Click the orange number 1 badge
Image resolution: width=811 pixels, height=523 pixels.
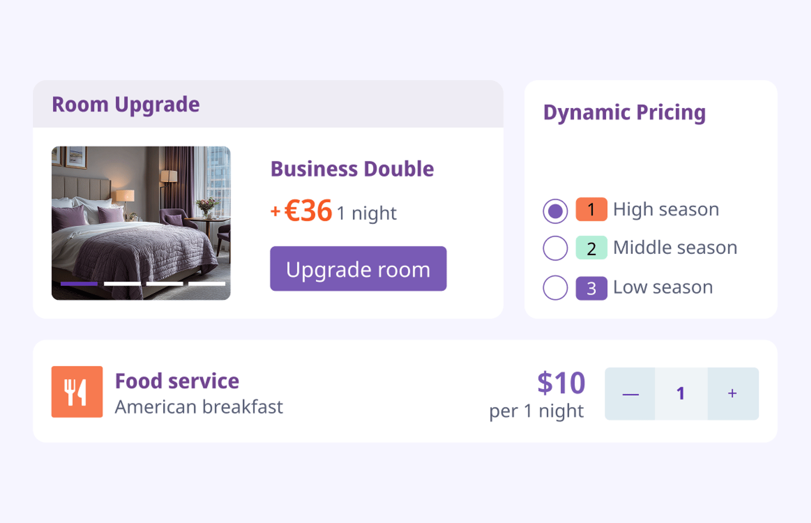592,209
